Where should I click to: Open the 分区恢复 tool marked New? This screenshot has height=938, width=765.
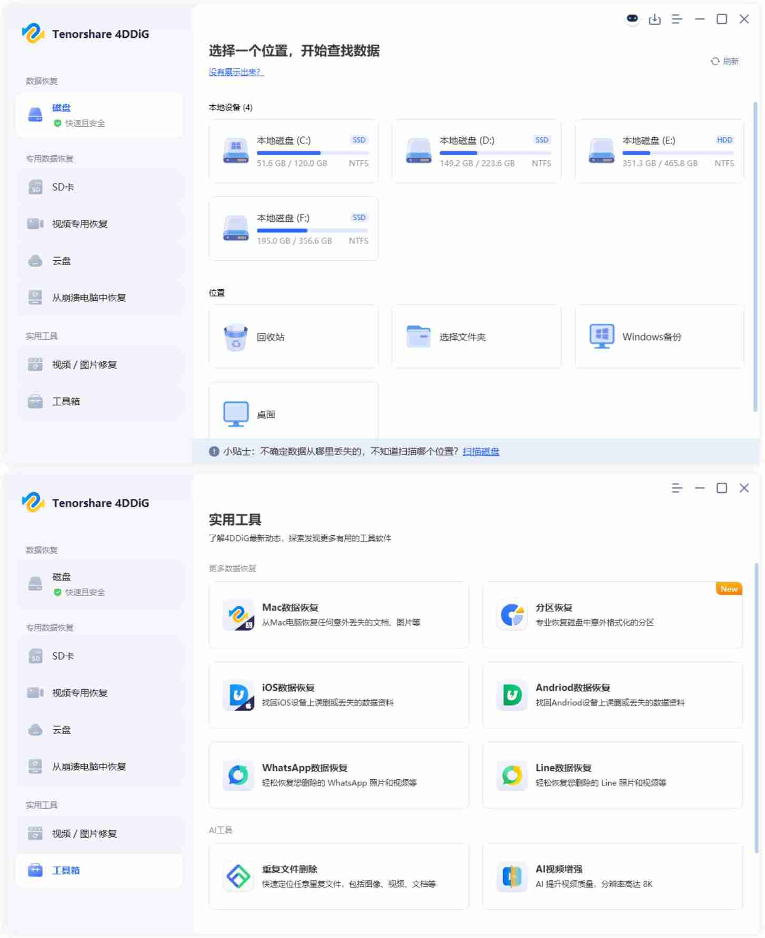[612, 615]
